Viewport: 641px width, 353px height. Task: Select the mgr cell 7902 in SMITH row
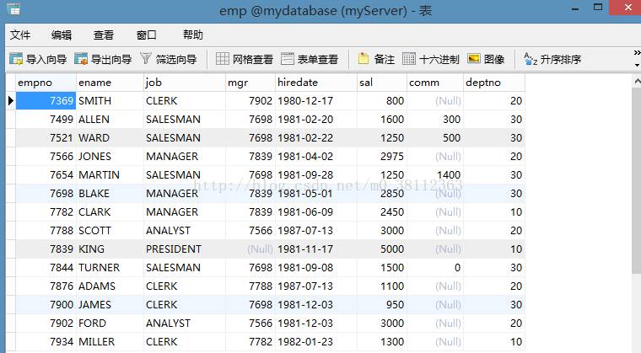(x=250, y=100)
